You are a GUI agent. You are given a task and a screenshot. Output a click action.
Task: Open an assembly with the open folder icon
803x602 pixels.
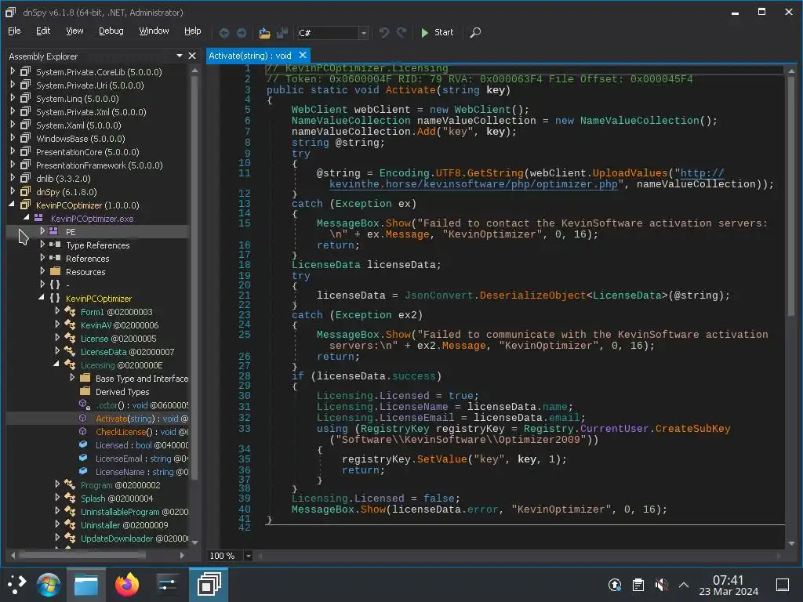(x=264, y=33)
